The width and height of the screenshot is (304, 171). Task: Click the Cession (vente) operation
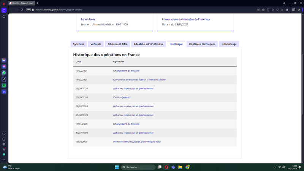[x=121, y=97]
